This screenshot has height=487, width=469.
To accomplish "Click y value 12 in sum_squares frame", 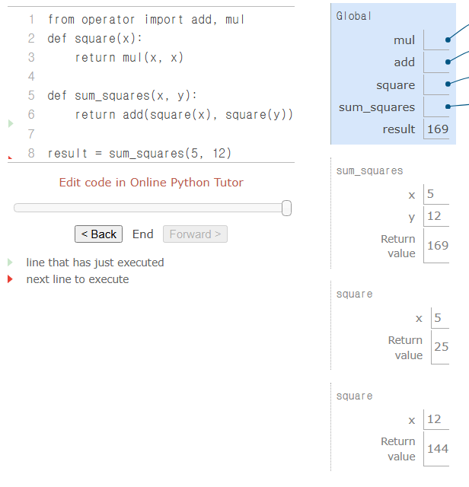I will (x=434, y=216).
